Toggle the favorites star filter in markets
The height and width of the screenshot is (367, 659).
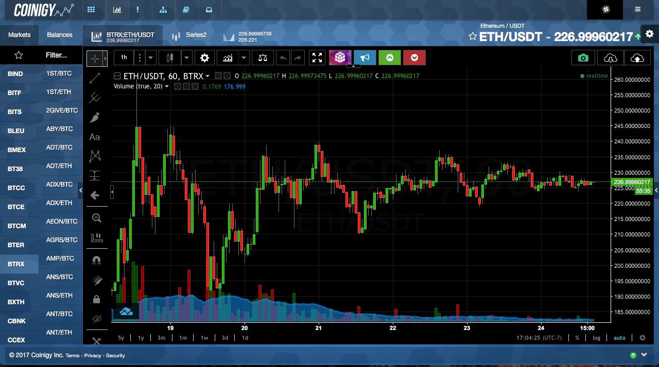(x=19, y=55)
